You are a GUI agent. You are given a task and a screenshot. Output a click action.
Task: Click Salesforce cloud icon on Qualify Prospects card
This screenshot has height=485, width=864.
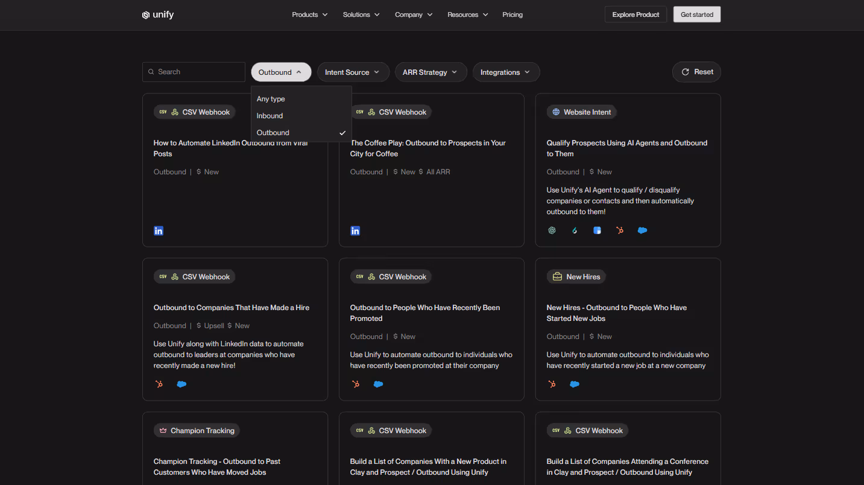point(643,230)
